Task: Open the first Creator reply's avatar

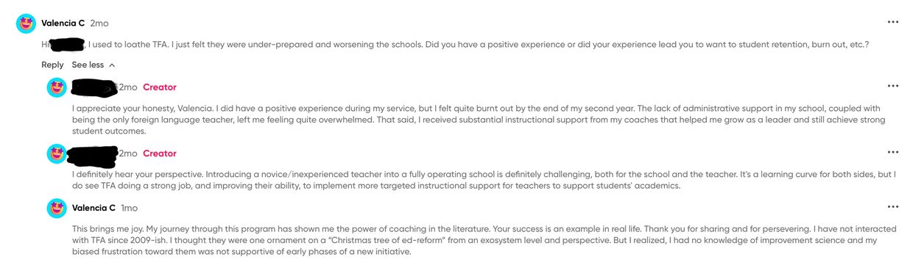Action: [57, 87]
